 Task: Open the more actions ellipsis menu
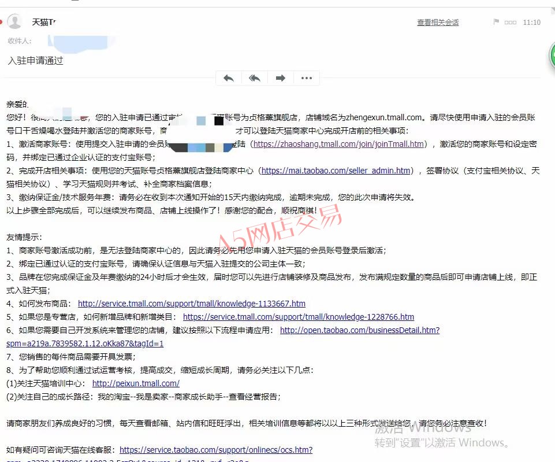click(x=307, y=78)
